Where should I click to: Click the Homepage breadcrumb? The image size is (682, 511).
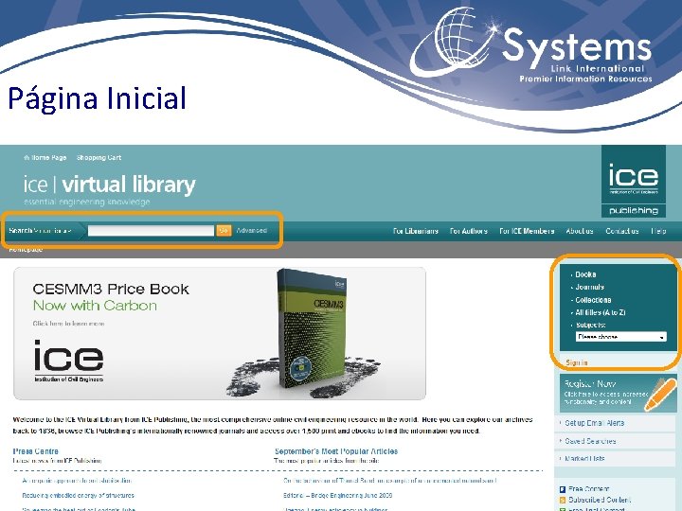(26, 250)
